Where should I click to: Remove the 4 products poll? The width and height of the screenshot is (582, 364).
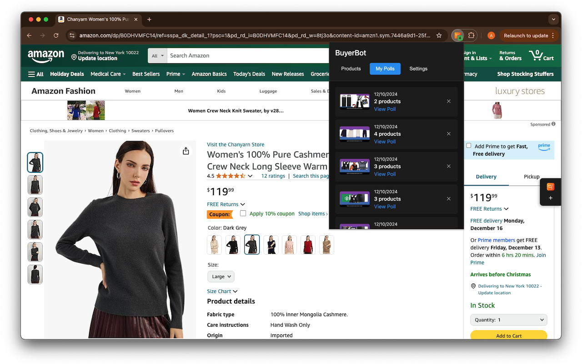[x=449, y=134]
